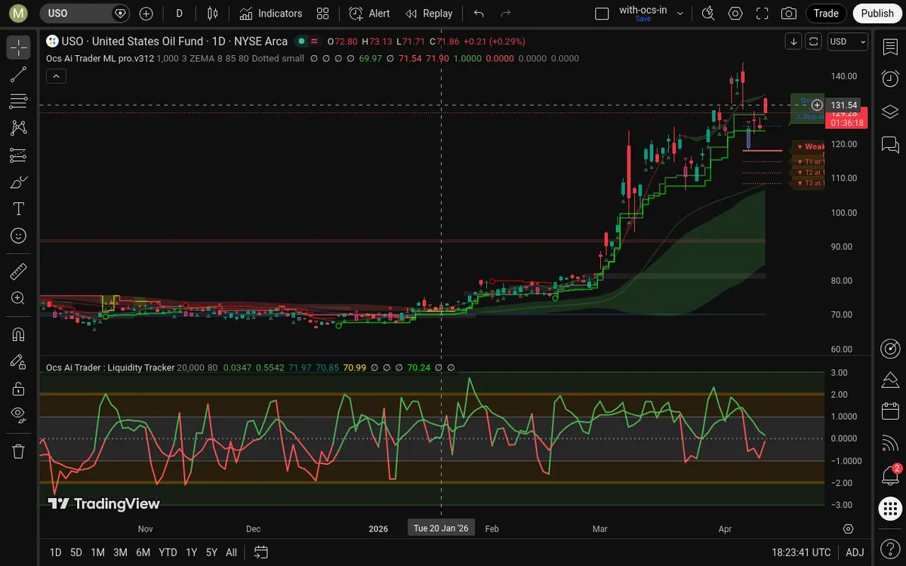Screen dimensions: 906x566
Task: Select the All time range
Action: coord(231,552)
